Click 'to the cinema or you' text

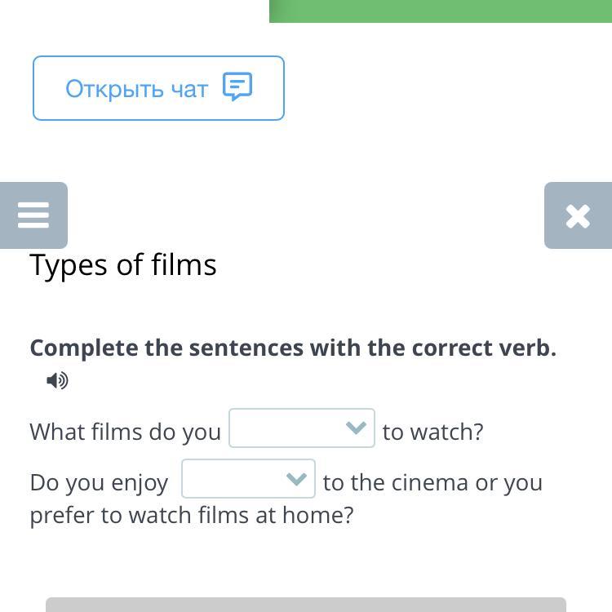[432, 482]
